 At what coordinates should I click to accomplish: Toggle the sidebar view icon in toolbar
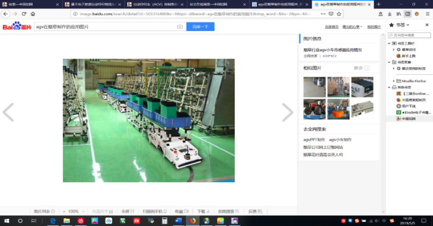coord(408,14)
